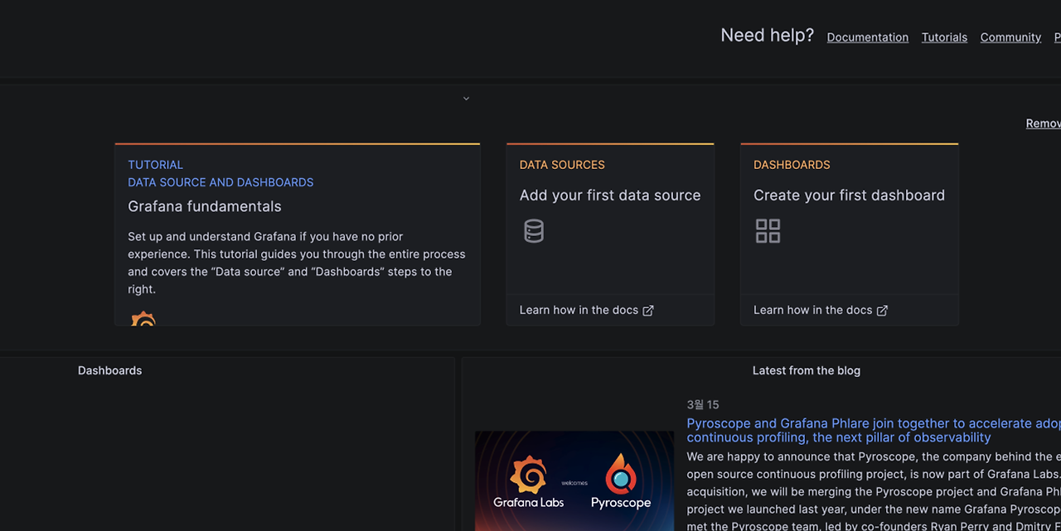Viewport: 1061px width, 531px height.
Task: Click external link icon in data sources card
Action: [648, 311]
